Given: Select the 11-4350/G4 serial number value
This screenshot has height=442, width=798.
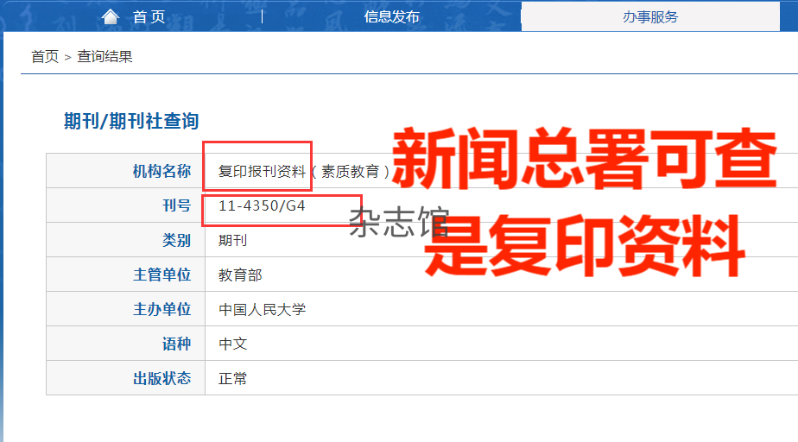Looking at the screenshot, I should point(262,205).
